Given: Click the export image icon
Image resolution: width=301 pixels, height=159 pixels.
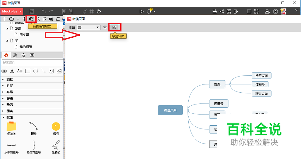Looking at the screenshot, I should tap(114, 27).
